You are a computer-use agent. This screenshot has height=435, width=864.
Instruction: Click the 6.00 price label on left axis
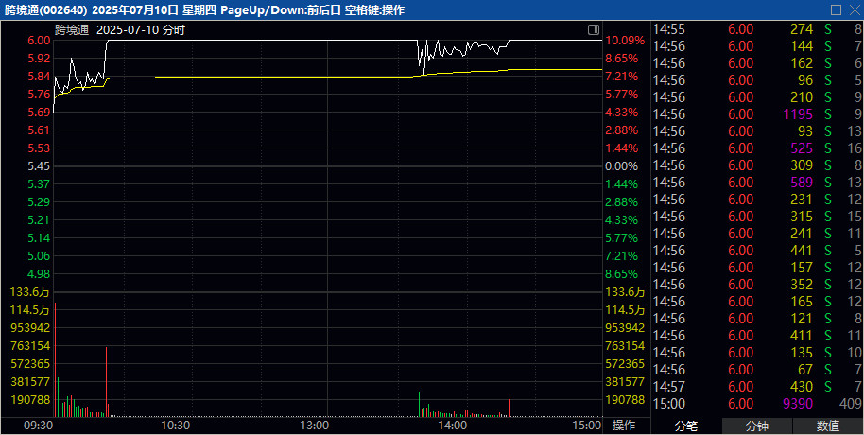click(39, 41)
